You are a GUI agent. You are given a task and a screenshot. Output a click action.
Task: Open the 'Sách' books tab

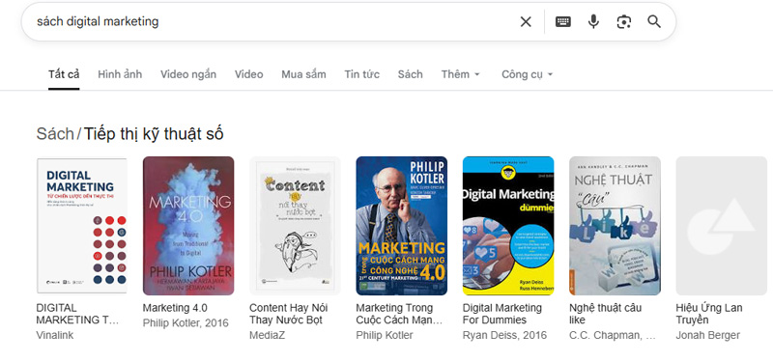pyautogui.click(x=410, y=74)
